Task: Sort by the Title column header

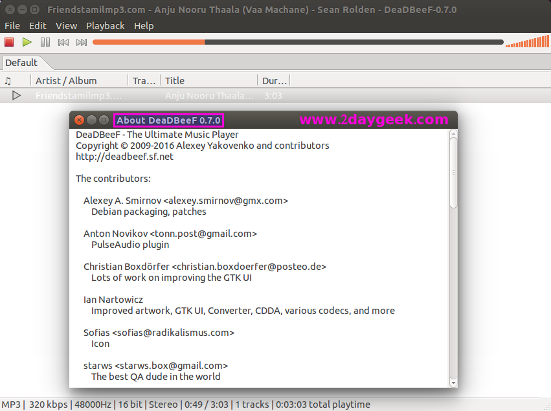Action: 208,81
